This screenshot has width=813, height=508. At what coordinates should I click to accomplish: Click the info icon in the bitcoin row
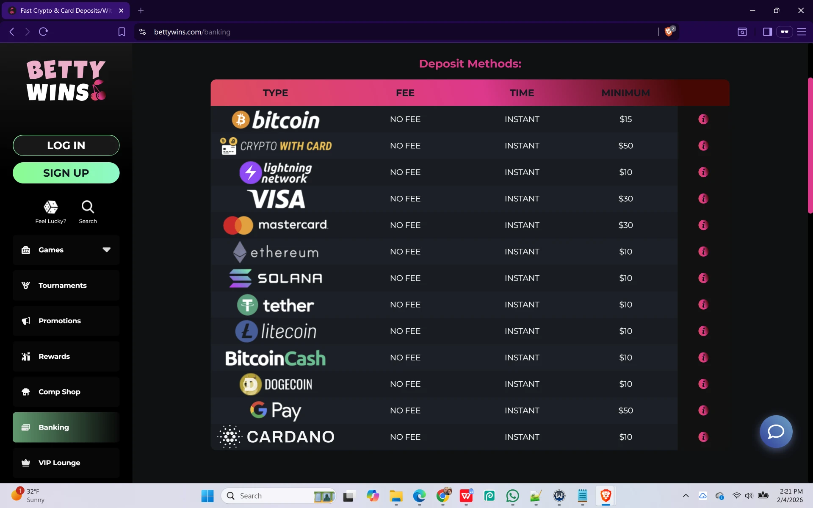click(x=703, y=119)
